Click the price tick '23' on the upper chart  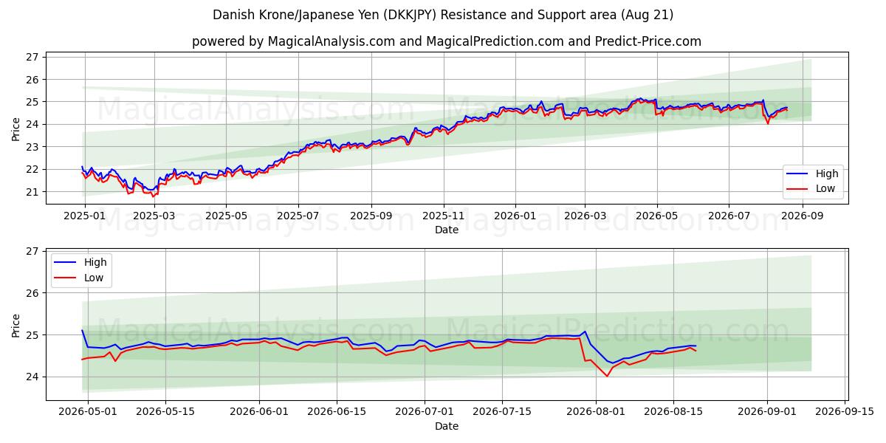[33, 147]
